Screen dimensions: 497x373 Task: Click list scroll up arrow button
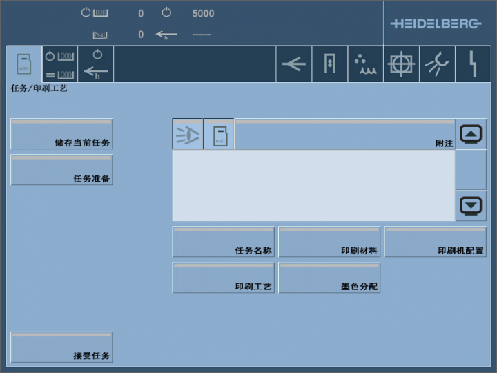(471, 134)
